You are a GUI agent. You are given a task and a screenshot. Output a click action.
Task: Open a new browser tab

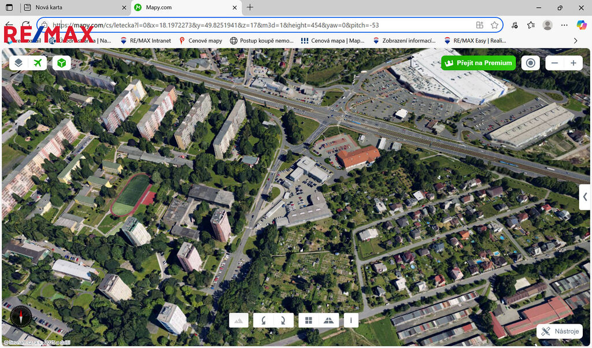[250, 7]
